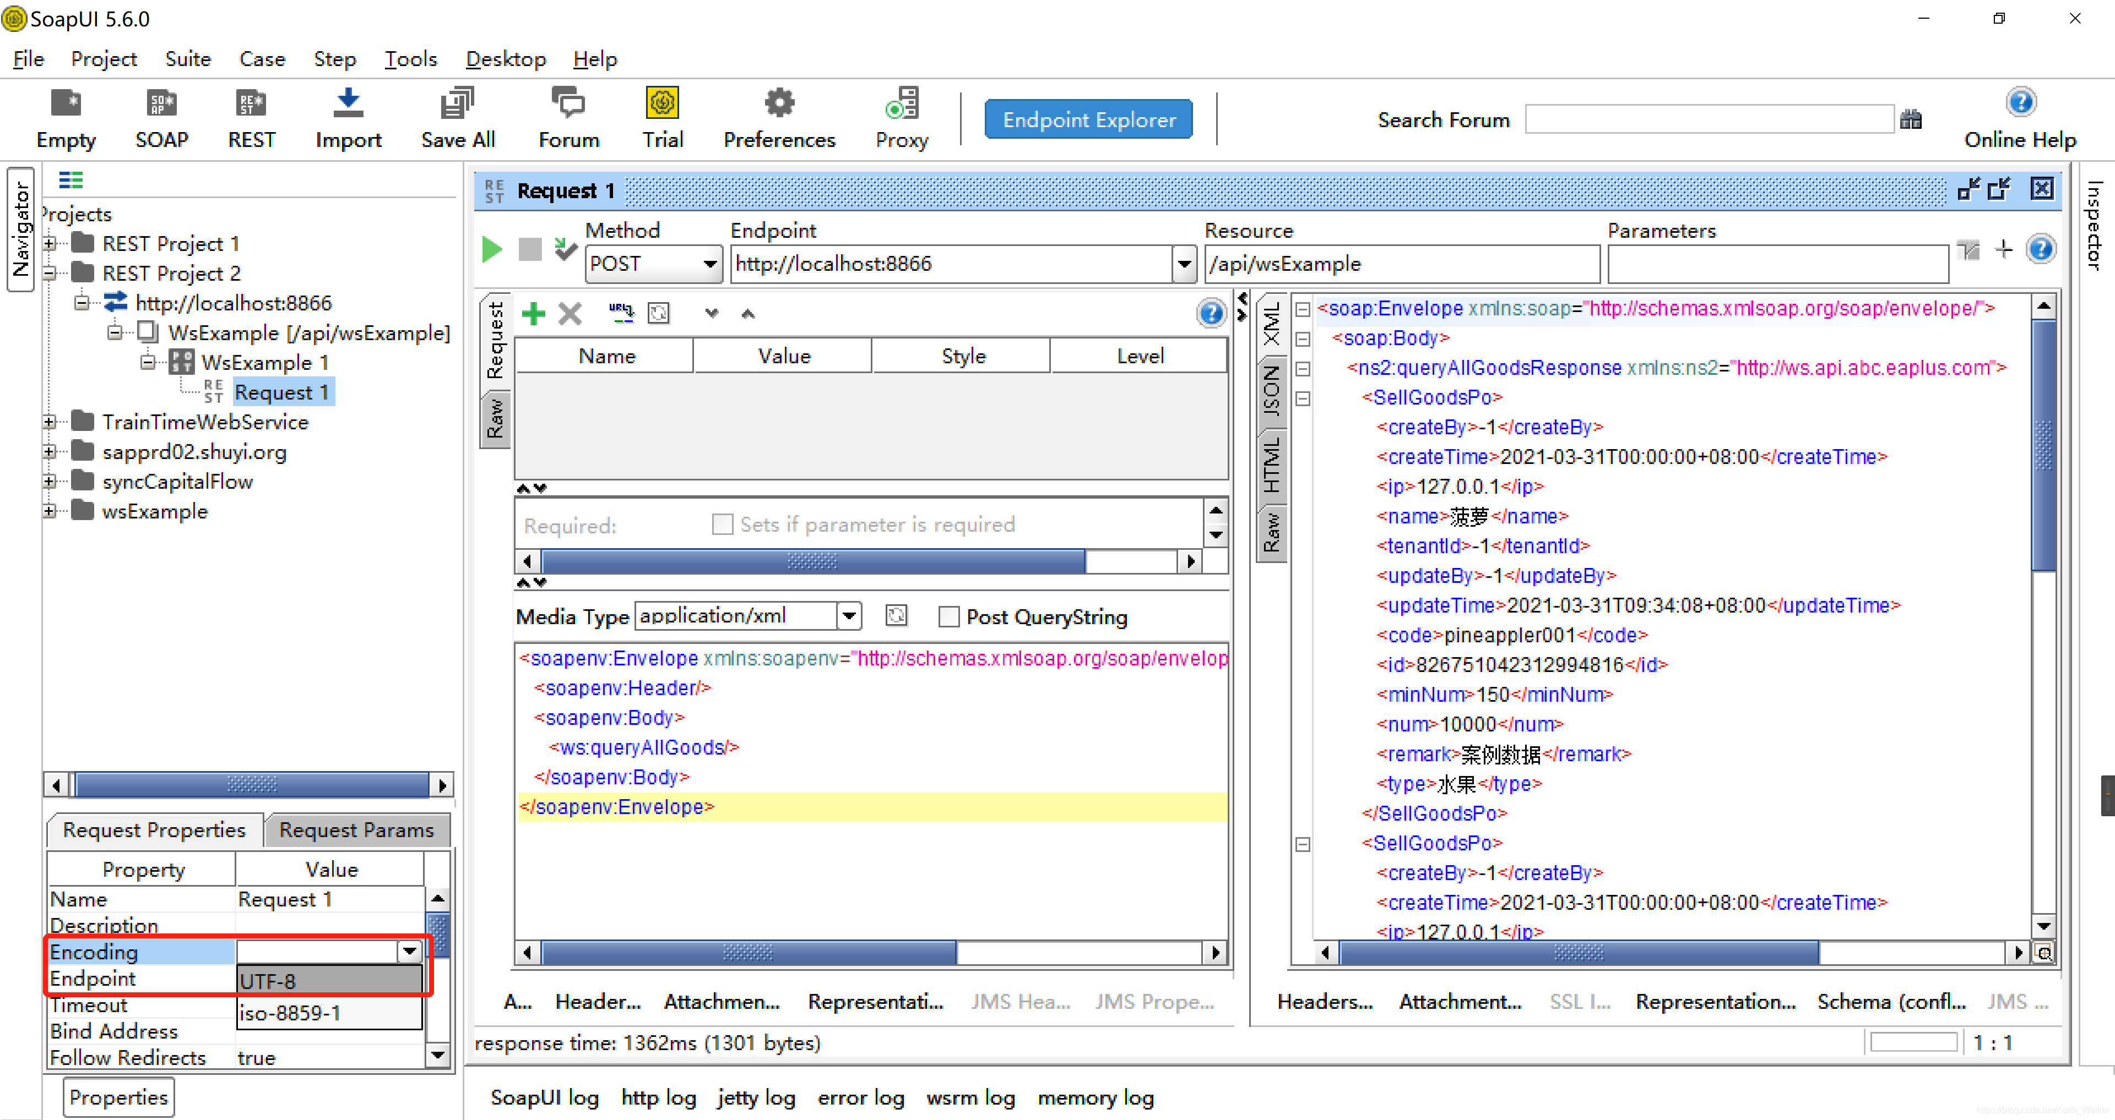Open the Media Type dropdown

[848, 615]
